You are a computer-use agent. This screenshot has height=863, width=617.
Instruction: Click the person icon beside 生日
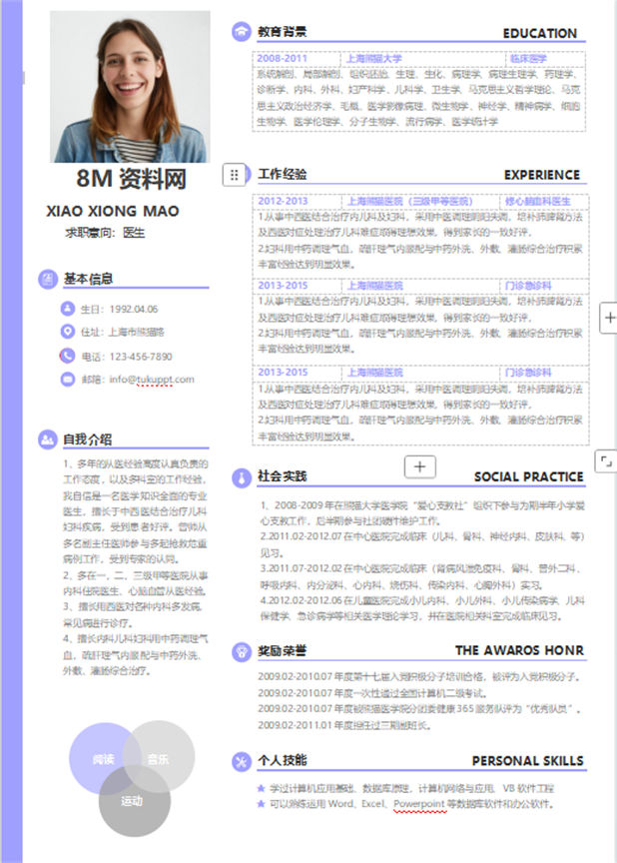point(67,309)
